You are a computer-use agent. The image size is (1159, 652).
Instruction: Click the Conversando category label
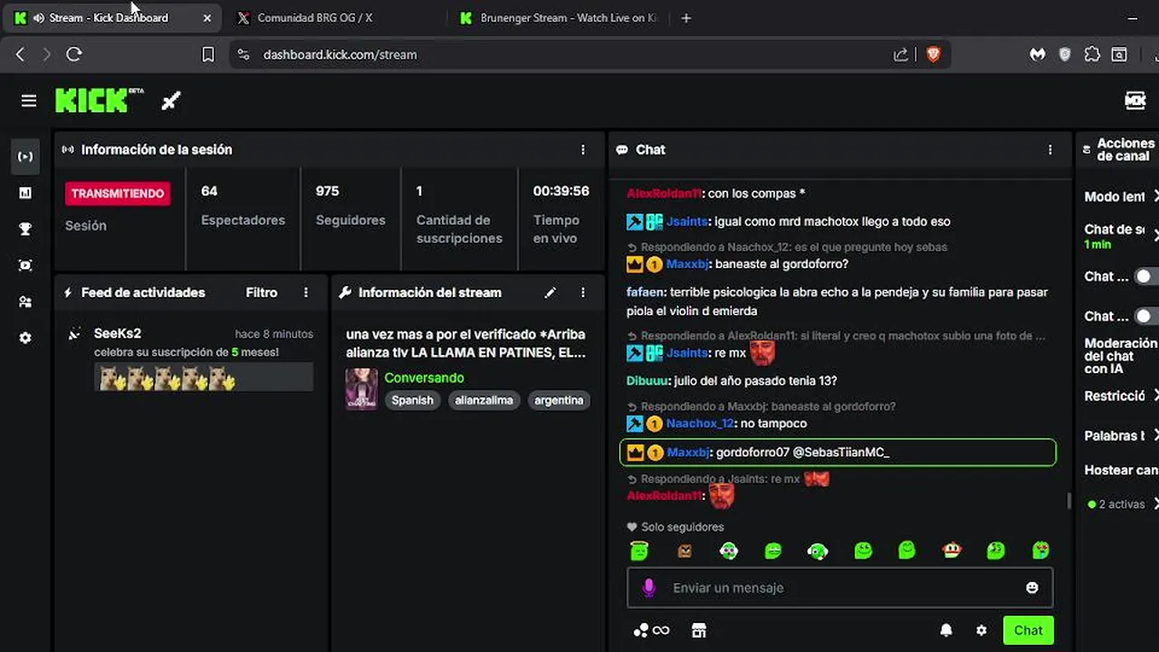tap(424, 378)
